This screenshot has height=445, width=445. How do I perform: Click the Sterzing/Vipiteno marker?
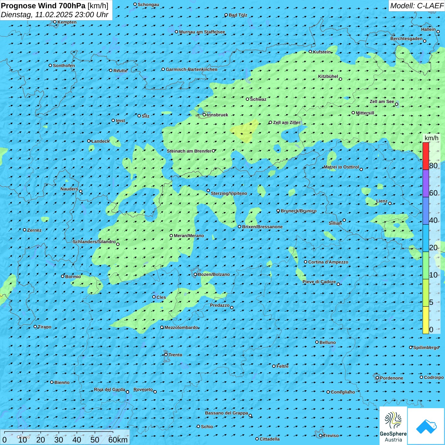208,190
